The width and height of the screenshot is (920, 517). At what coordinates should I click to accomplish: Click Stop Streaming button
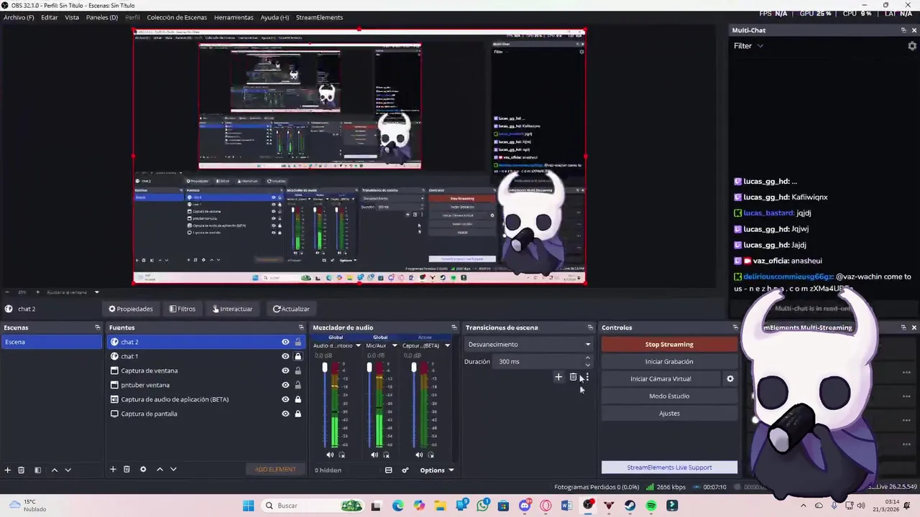(669, 345)
